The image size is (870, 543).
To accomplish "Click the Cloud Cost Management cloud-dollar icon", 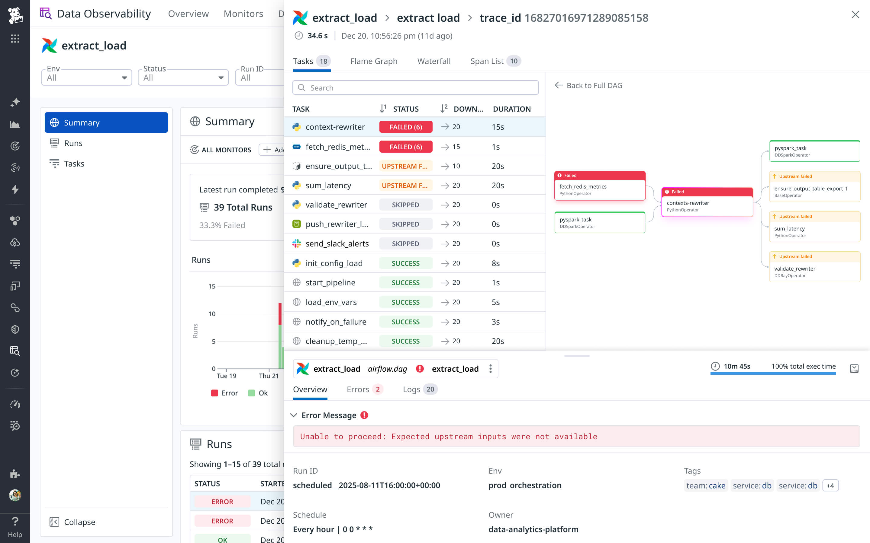I will [15, 243].
